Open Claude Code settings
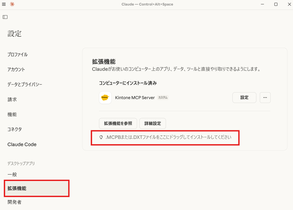Viewport: 293px width, 210px height. pyautogui.click(x=22, y=144)
